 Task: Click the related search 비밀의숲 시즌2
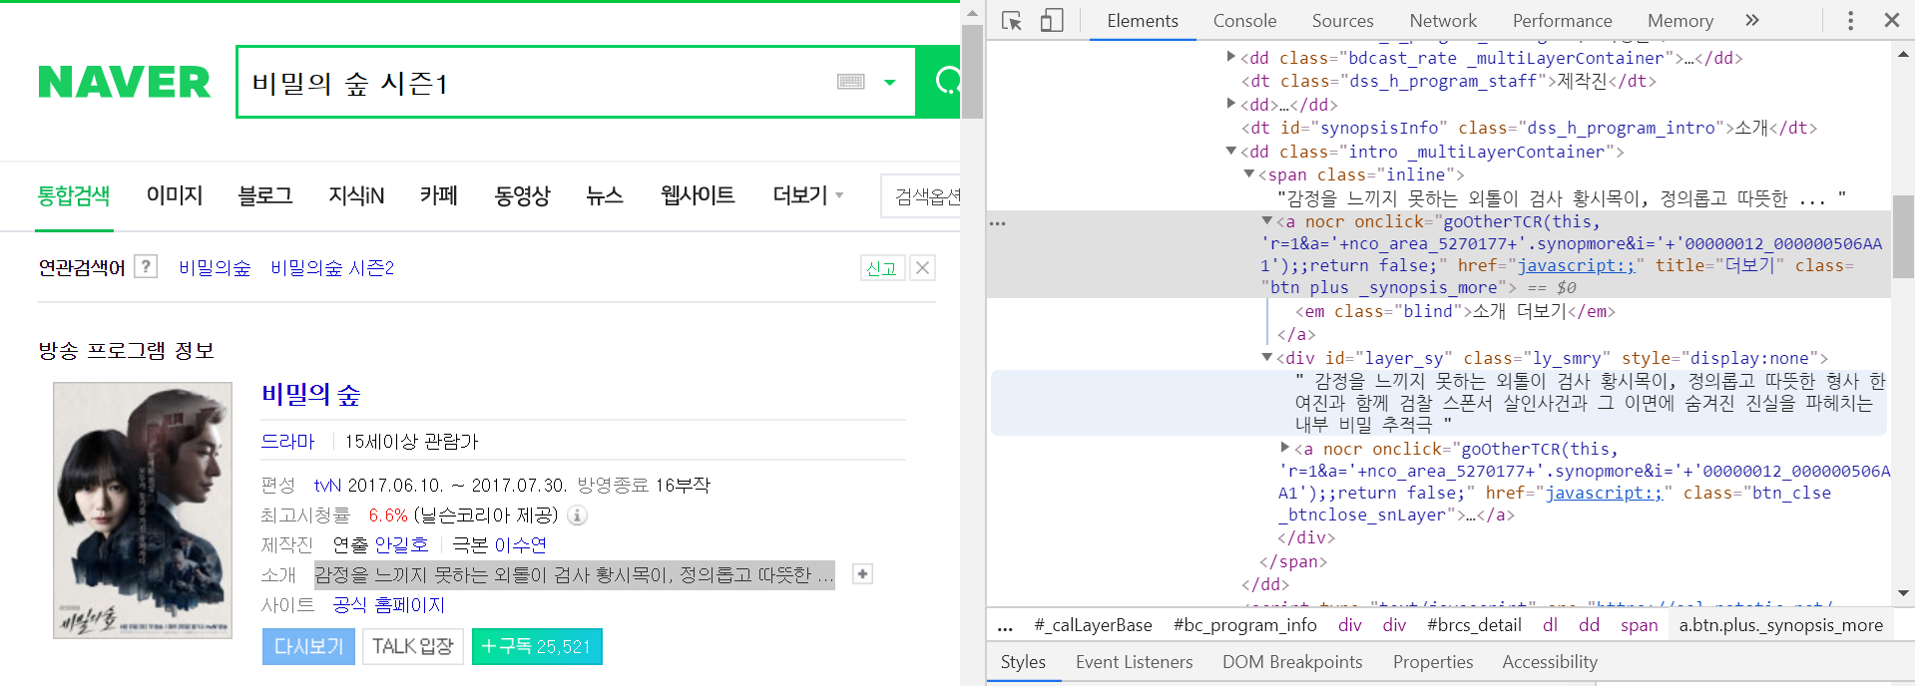point(332,268)
